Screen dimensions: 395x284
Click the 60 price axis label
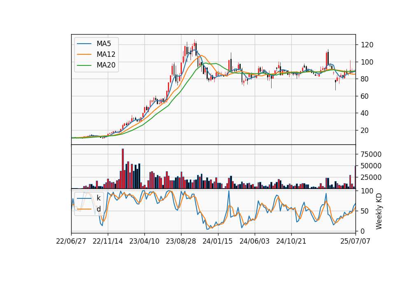(365, 96)
